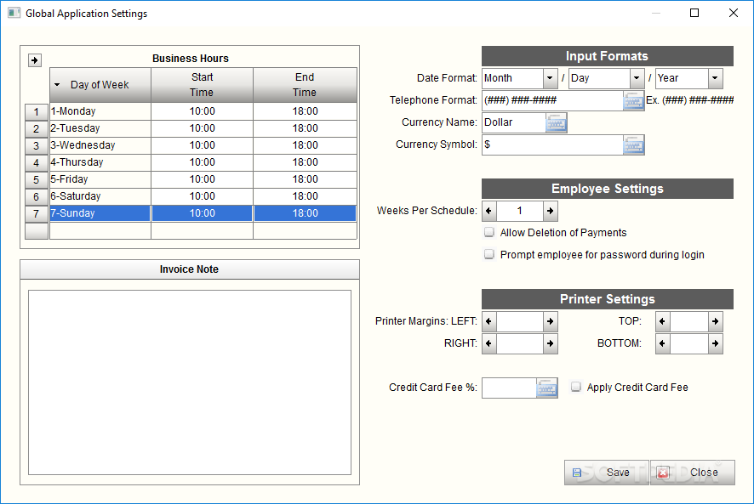Open the Month date format dropdown
Viewport: 754px width, 504px height.
click(550, 78)
